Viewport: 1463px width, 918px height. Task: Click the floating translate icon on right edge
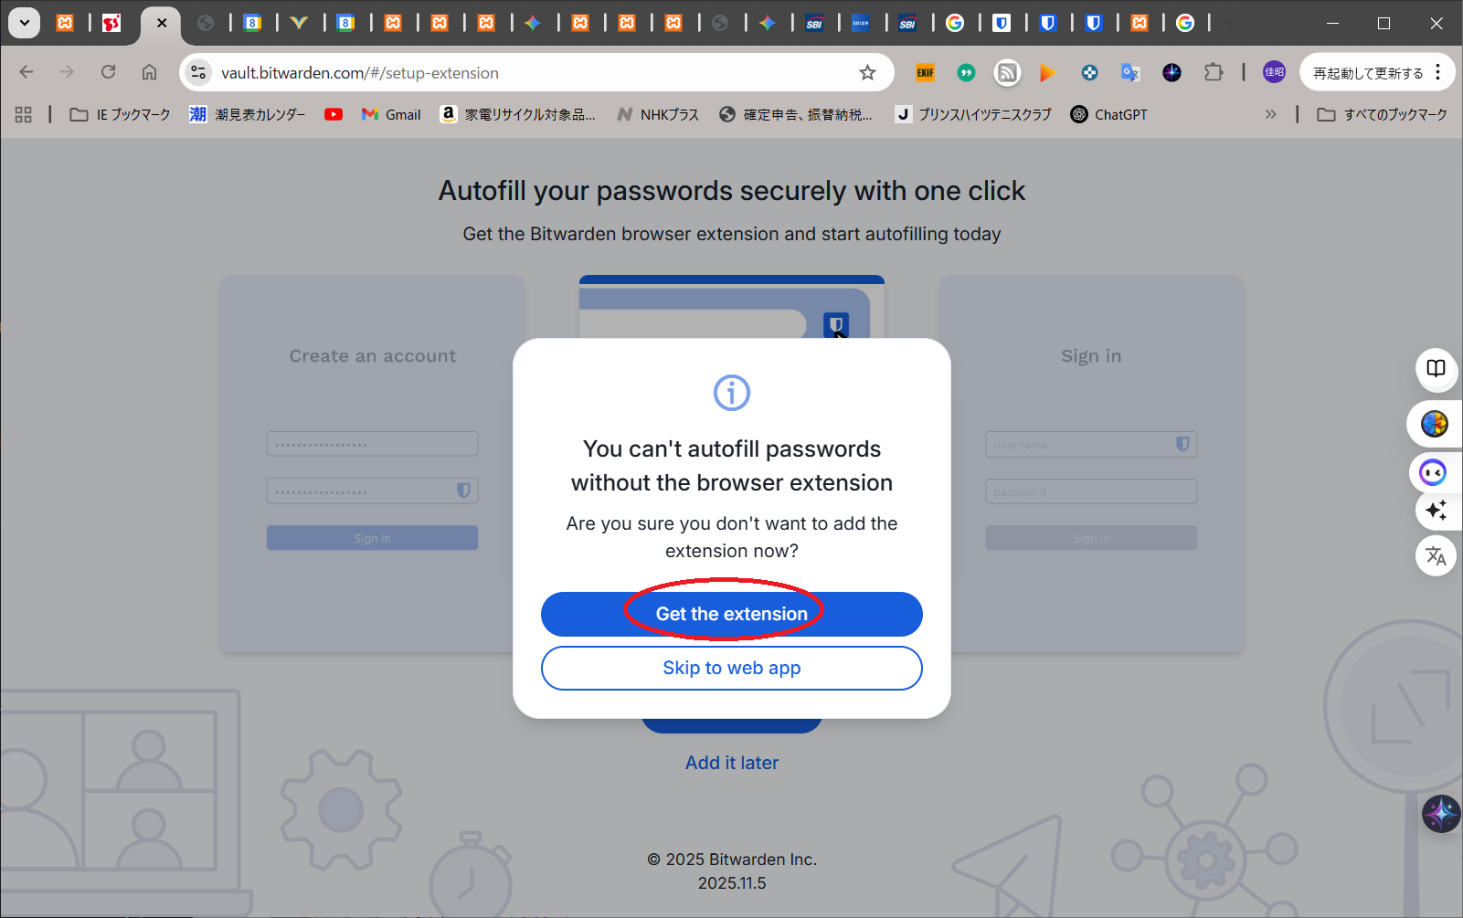coord(1436,555)
